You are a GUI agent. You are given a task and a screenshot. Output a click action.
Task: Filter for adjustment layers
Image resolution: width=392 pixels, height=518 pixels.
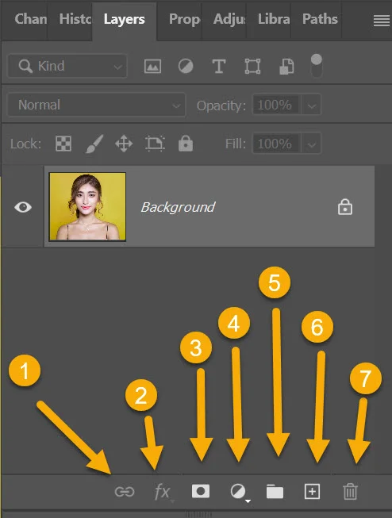[x=186, y=66]
